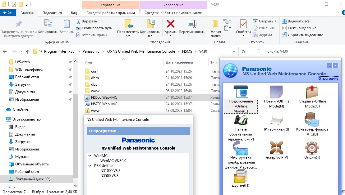Open the Открыть-Offline Mode(O) icon
Viewport: 345px width, 195px height.
312,92
